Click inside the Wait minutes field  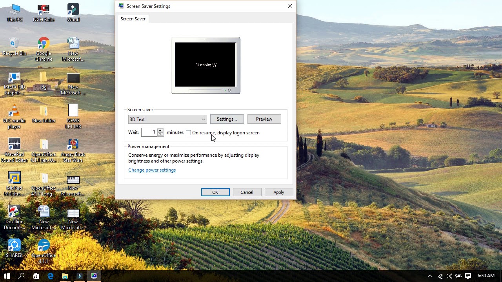pyautogui.click(x=149, y=132)
